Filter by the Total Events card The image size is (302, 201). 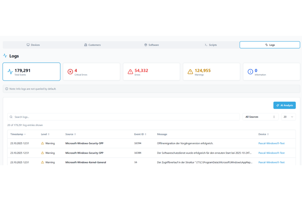[31, 72]
